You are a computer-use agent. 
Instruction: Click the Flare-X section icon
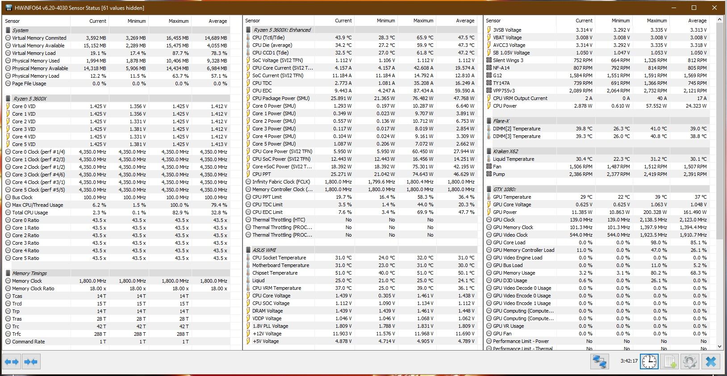(489, 121)
